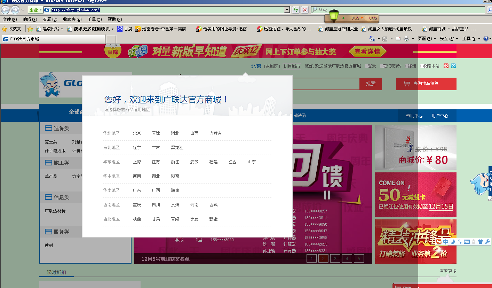This screenshot has height=288, width=492.
Task: Click the 50元减钱卡 red promo banner
Action: coord(416,195)
